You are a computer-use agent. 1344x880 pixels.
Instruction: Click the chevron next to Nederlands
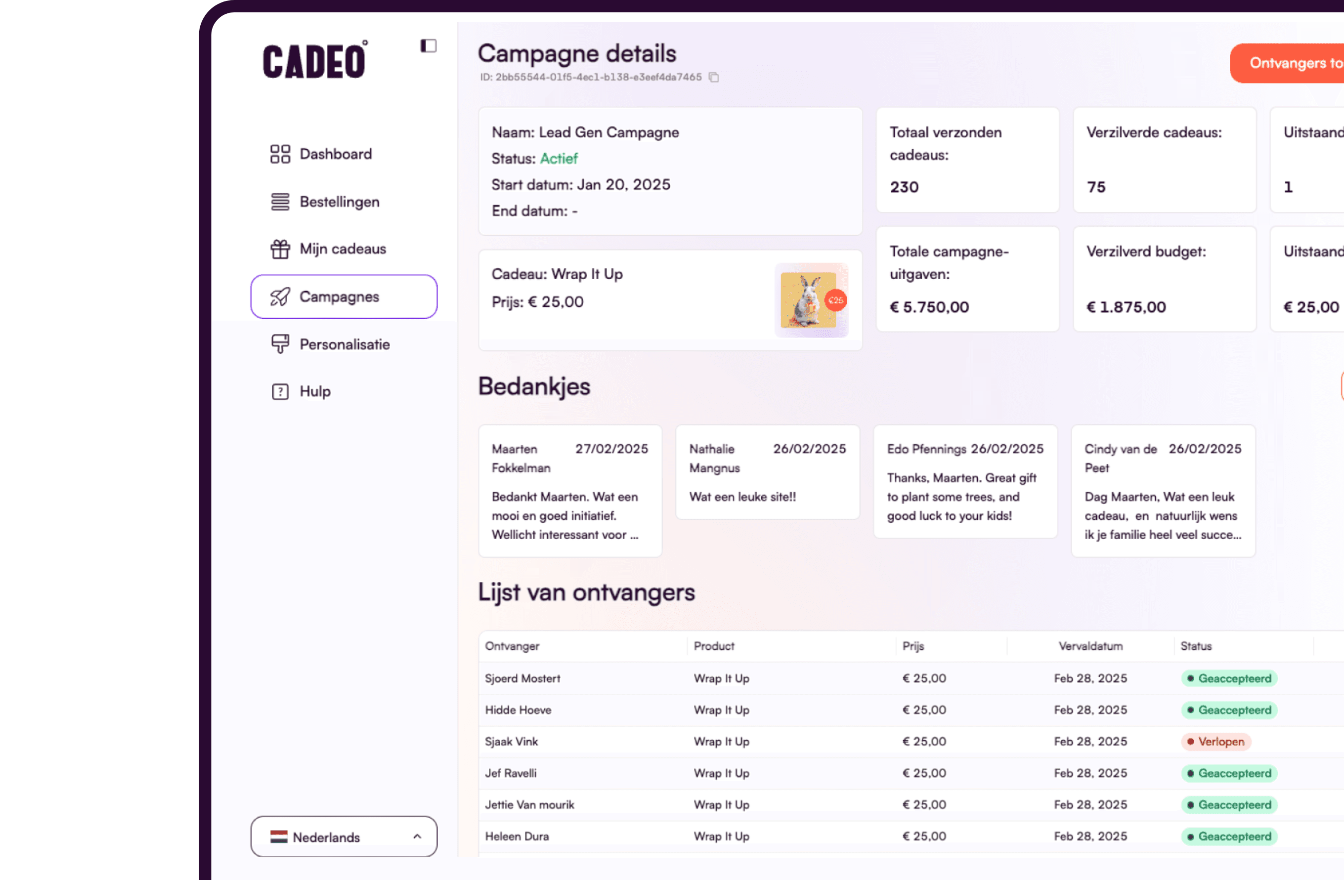click(417, 837)
